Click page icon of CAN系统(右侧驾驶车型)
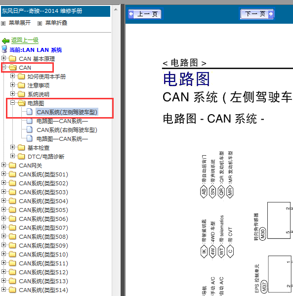This screenshot has width=293, height=296. [x=30, y=129]
